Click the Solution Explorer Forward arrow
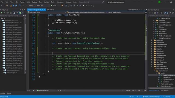This screenshot has width=175, height=98. [x=152, y=13]
